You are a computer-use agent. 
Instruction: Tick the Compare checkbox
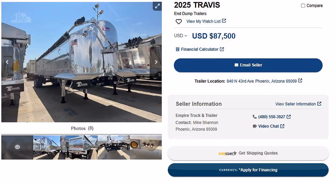pos(303,5)
